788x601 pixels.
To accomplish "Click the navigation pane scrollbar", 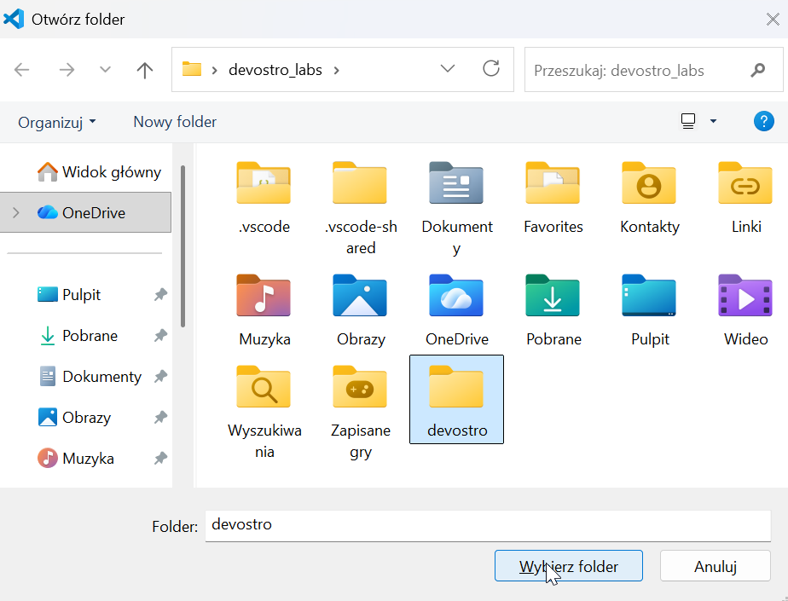I will pyautogui.click(x=183, y=246).
